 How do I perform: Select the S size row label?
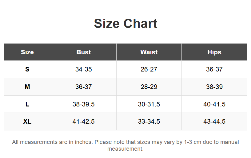pos(27,69)
